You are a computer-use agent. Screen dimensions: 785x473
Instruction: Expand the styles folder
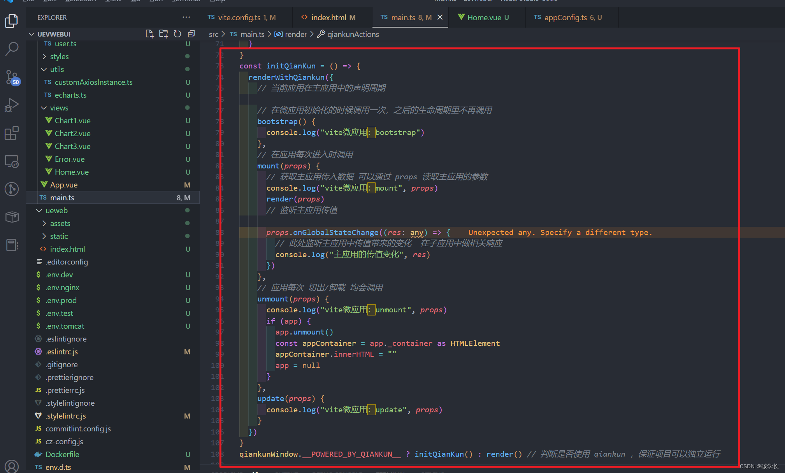tap(113, 56)
